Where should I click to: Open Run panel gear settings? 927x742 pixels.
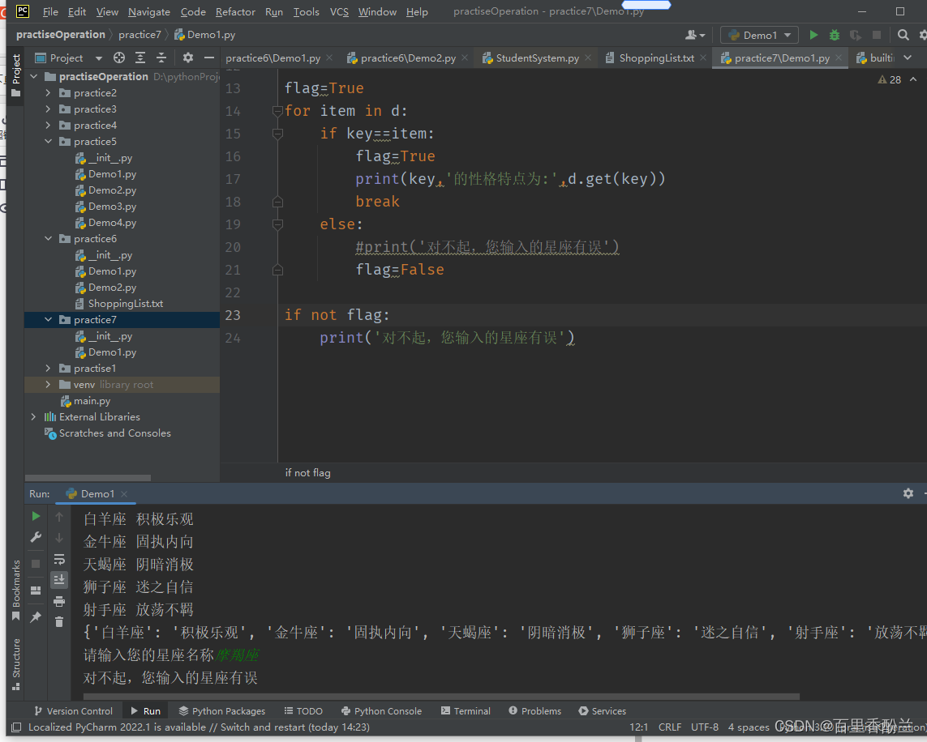[908, 493]
